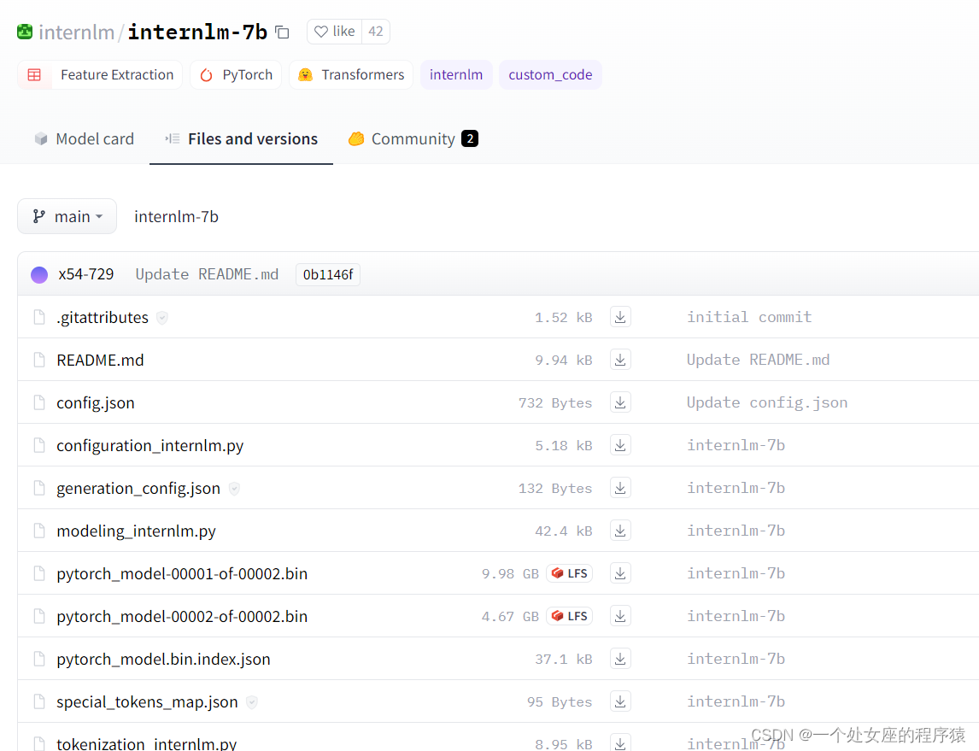Image resolution: width=979 pixels, height=751 pixels.
Task: Click the Feature Extraction table icon
Action: click(x=34, y=75)
